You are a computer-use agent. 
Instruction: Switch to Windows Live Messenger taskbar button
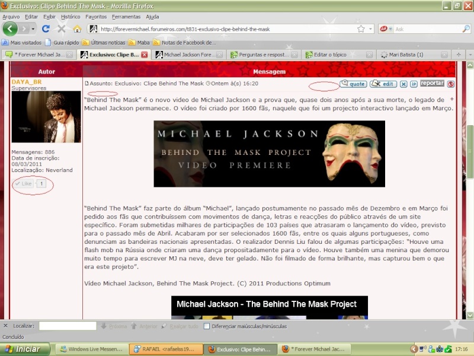[91, 349]
